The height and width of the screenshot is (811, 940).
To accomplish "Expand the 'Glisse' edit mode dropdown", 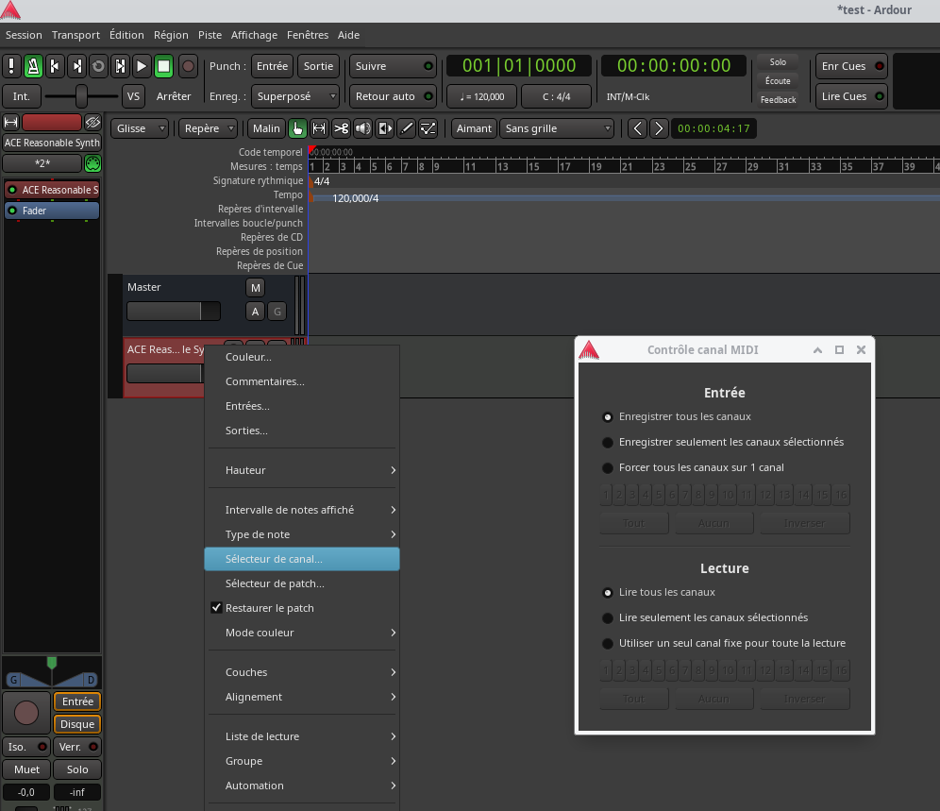I will pyautogui.click(x=140, y=128).
